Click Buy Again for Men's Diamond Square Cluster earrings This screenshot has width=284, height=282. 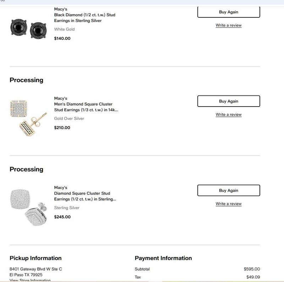tap(228, 101)
